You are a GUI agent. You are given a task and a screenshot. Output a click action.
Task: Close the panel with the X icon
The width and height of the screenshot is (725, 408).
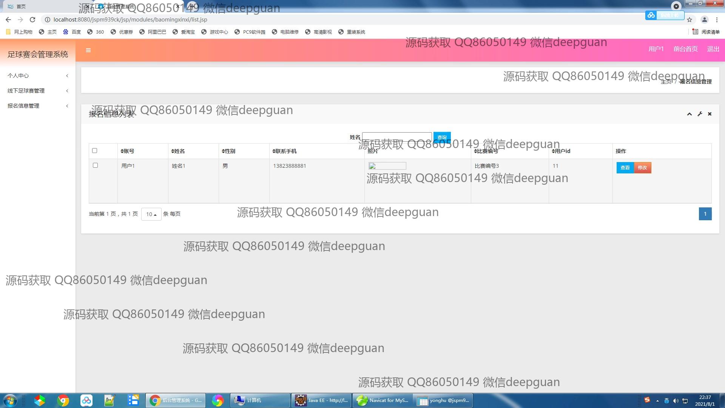coord(710,114)
